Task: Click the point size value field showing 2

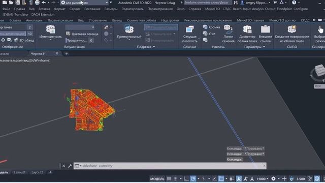Action: [x=29, y=27]
